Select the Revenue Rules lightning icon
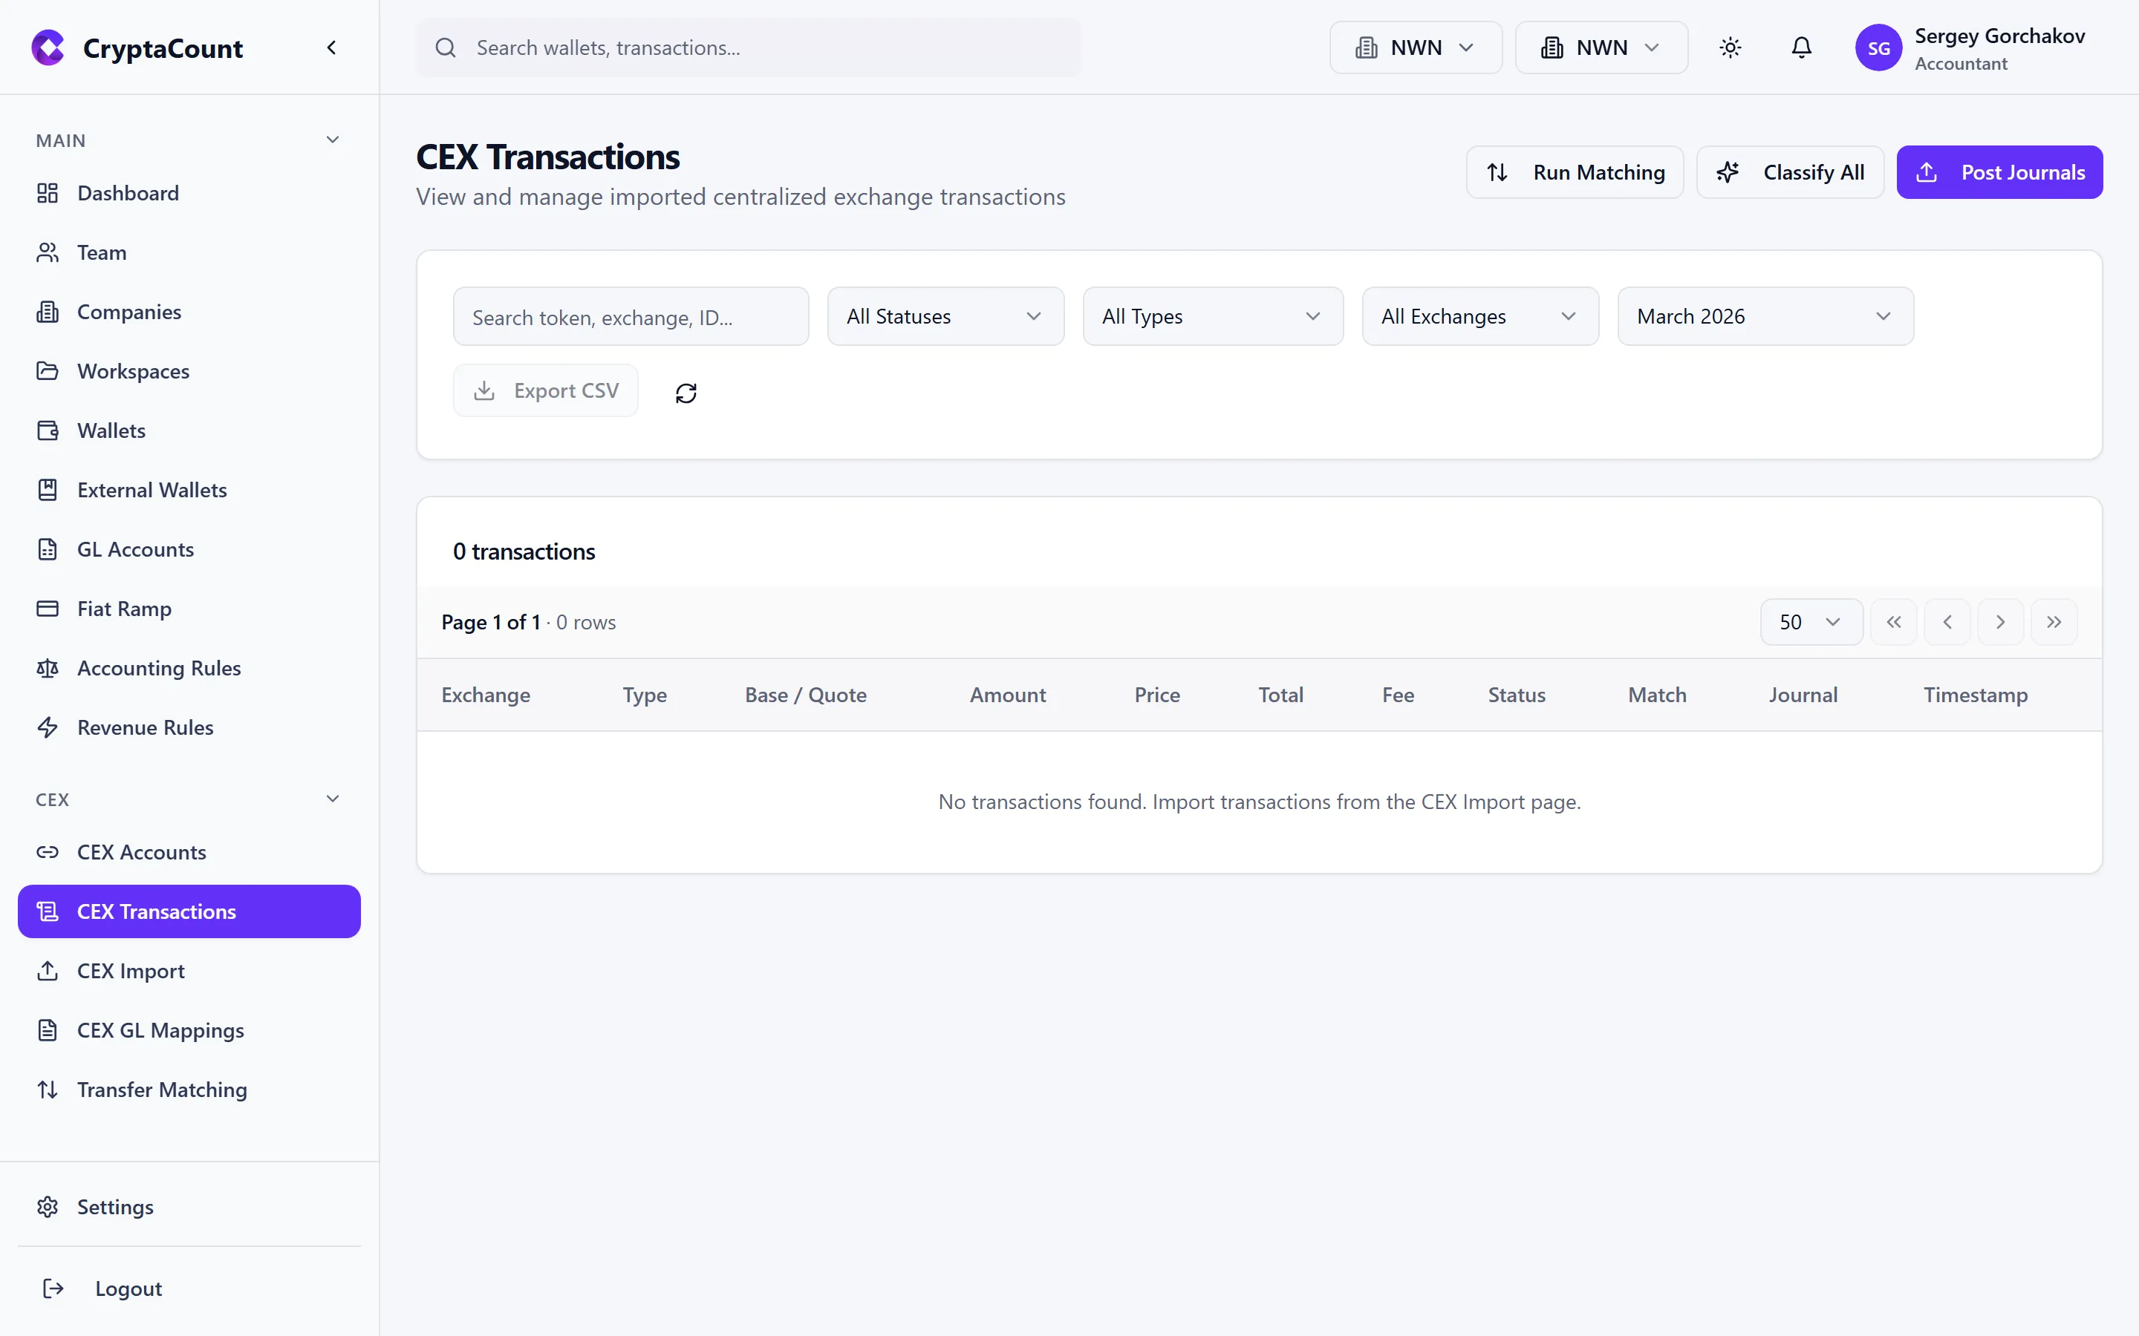The image size is (2139, 1336). [48, 727]
